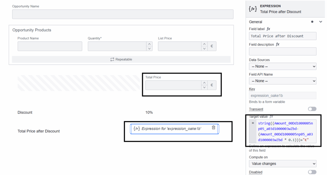Toggle the Transient switch
The width and height of the screenshot is (327, 175).
click(312, 109)
